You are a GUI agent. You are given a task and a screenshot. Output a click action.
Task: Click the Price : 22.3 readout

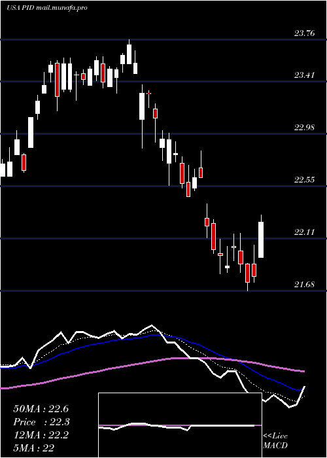(x=41, y=422)
